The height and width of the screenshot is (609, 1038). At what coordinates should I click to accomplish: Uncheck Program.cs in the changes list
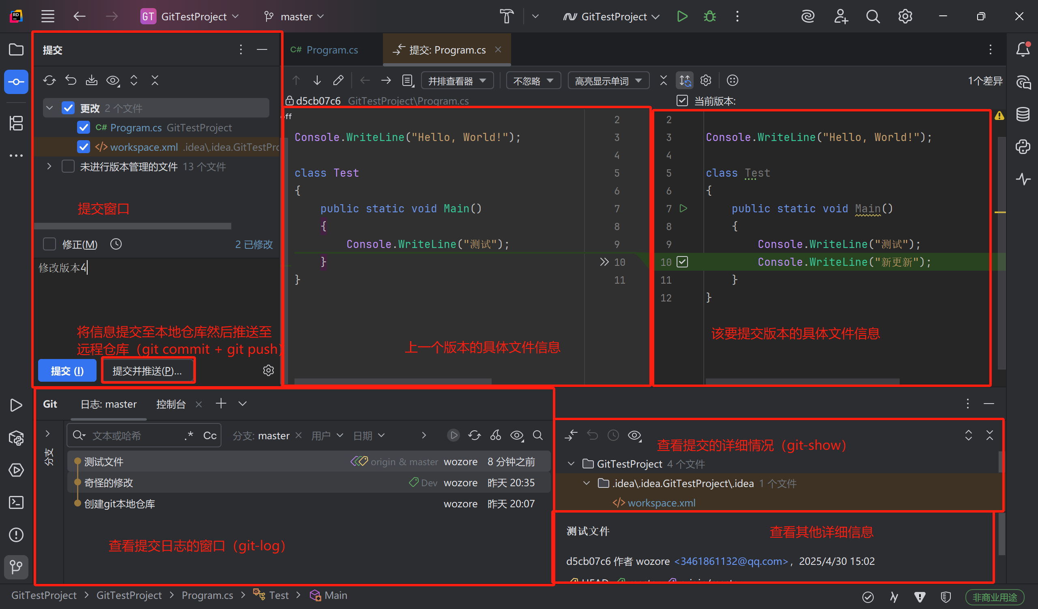coord(84,128)
